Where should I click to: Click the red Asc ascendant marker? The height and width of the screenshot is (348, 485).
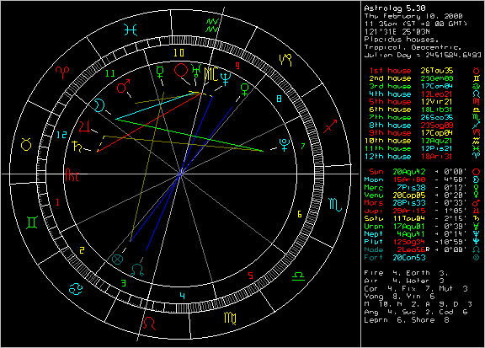coord(72,174)
